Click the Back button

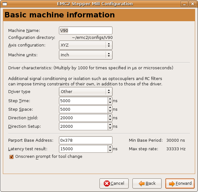pyautogui.click(x=147, y=183)
